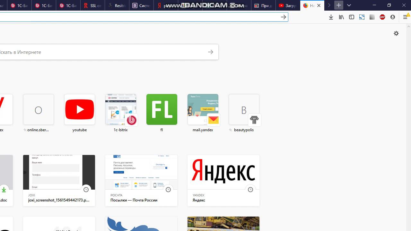Click the history clock icon on JOXI card
Viewport: 411px width, 231px height.
86,190
